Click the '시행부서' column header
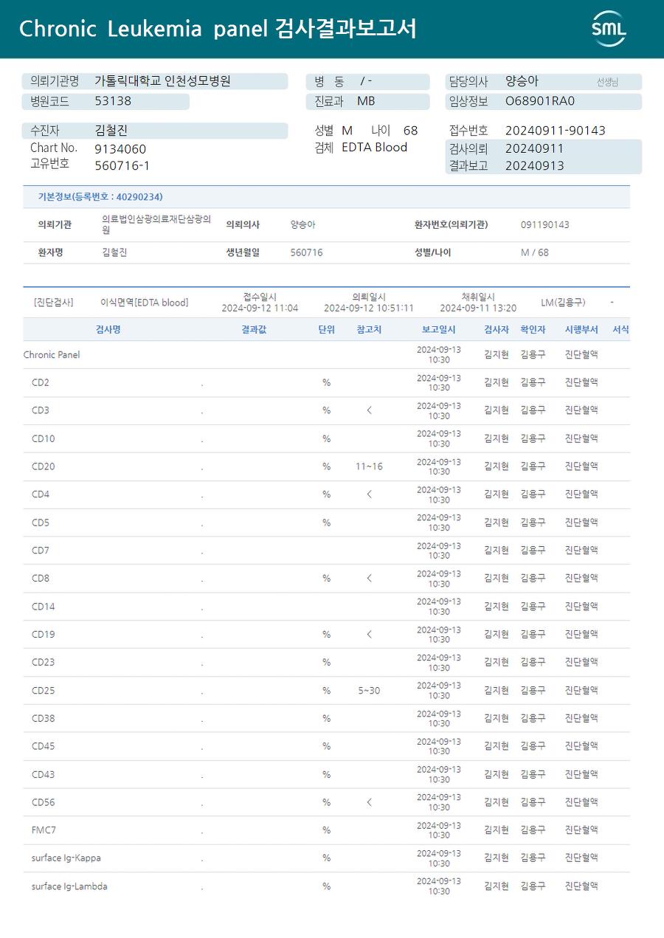The image size is (664, 938). point(581,329)
